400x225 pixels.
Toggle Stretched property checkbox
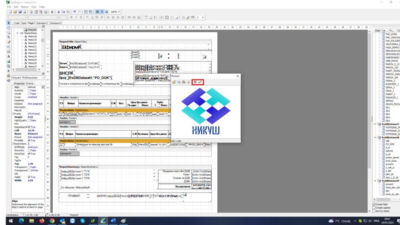pyautogui.click(x=29, y=154)
